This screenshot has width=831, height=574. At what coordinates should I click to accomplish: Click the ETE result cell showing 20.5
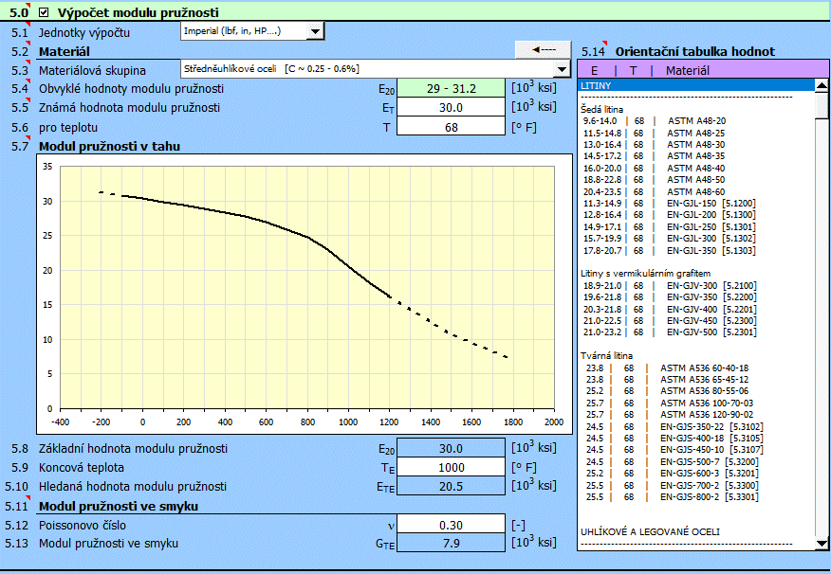(x=451, y=486)
